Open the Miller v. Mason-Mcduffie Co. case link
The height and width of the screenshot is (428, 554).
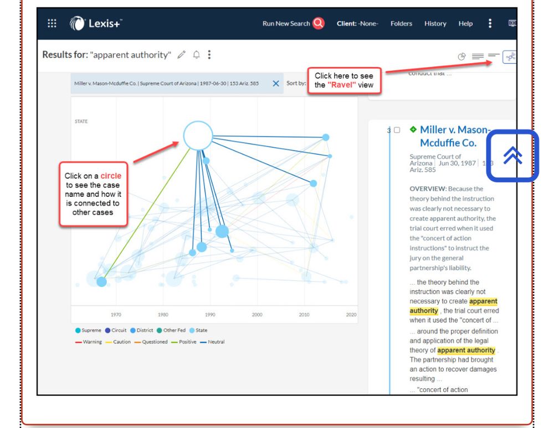coord(455,136)
